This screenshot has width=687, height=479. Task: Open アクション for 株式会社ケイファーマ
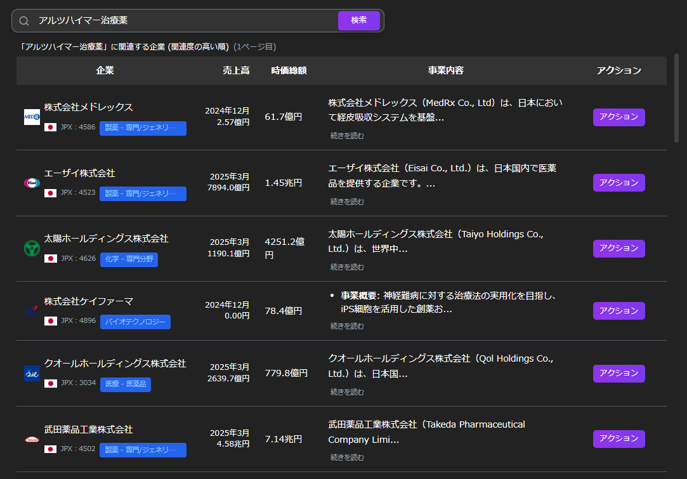click(618, 311)
